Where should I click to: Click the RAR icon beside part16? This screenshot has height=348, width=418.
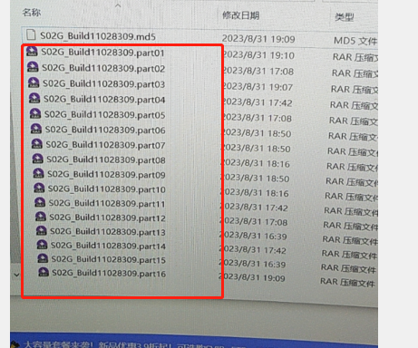[44, 272]
